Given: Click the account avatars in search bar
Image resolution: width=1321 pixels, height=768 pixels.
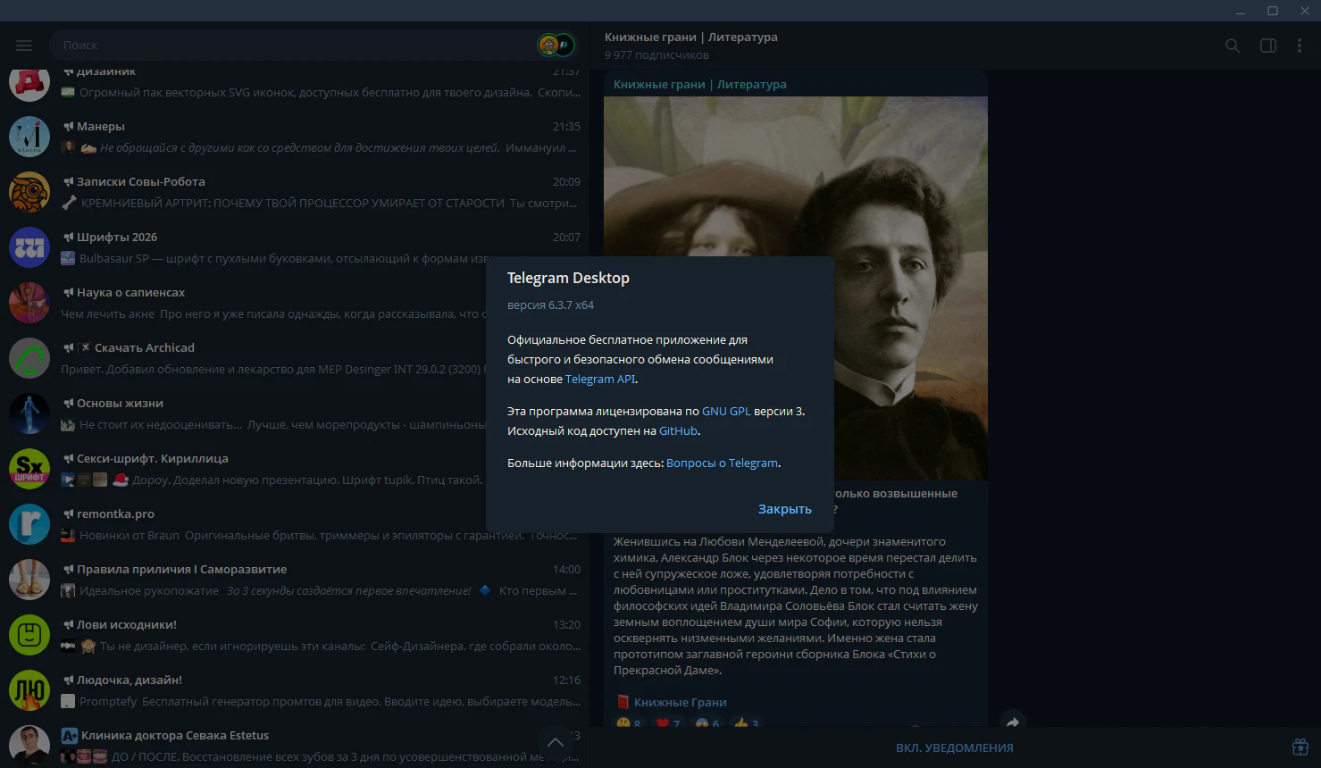Looking at the screenshot, I should pyautogui.click(x=556, y=45).
